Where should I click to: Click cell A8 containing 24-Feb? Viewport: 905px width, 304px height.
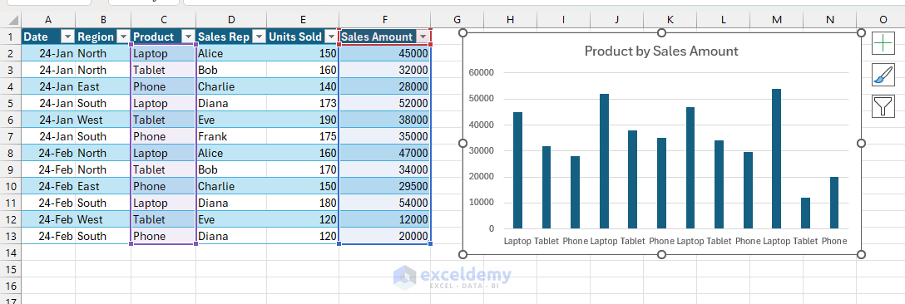(48, 154)
